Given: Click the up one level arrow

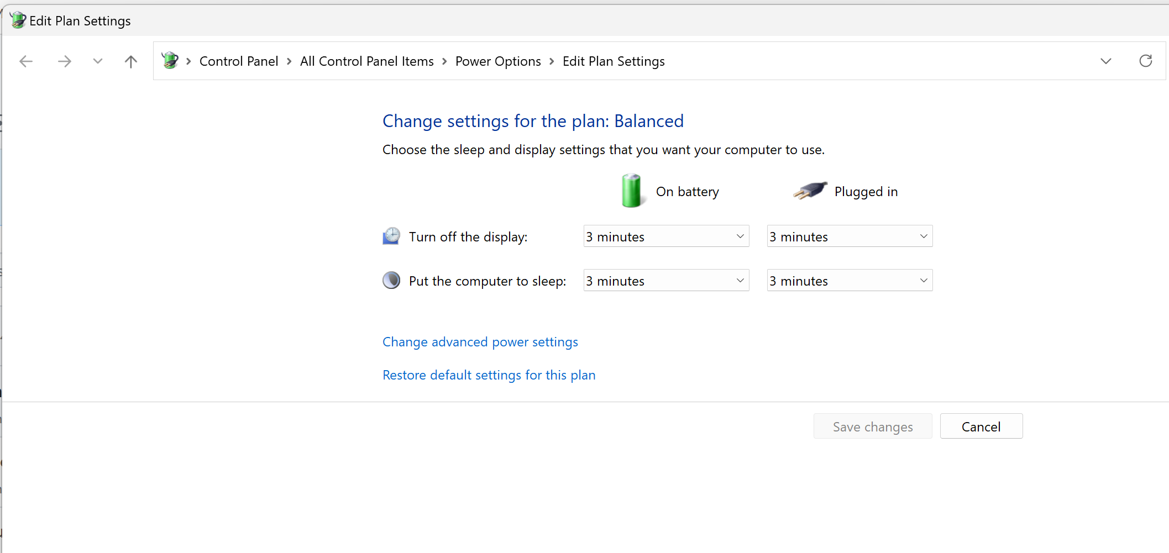Looking at the screenshot, I should [130, 61].
